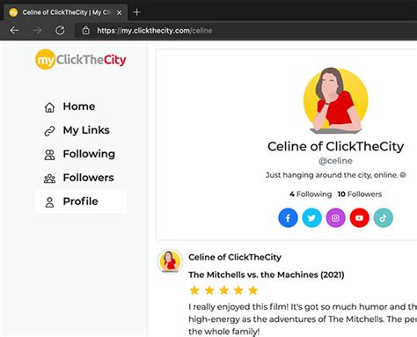Open The Mitchells vs. the Machines (2021) title

pyautogui.click(x=267, y=275)
